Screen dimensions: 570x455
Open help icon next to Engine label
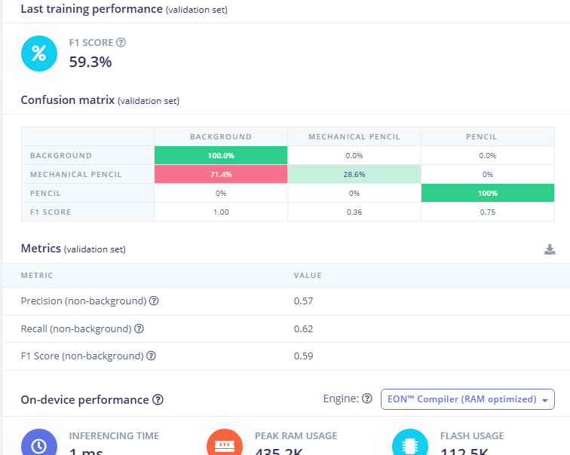point(367,399)
